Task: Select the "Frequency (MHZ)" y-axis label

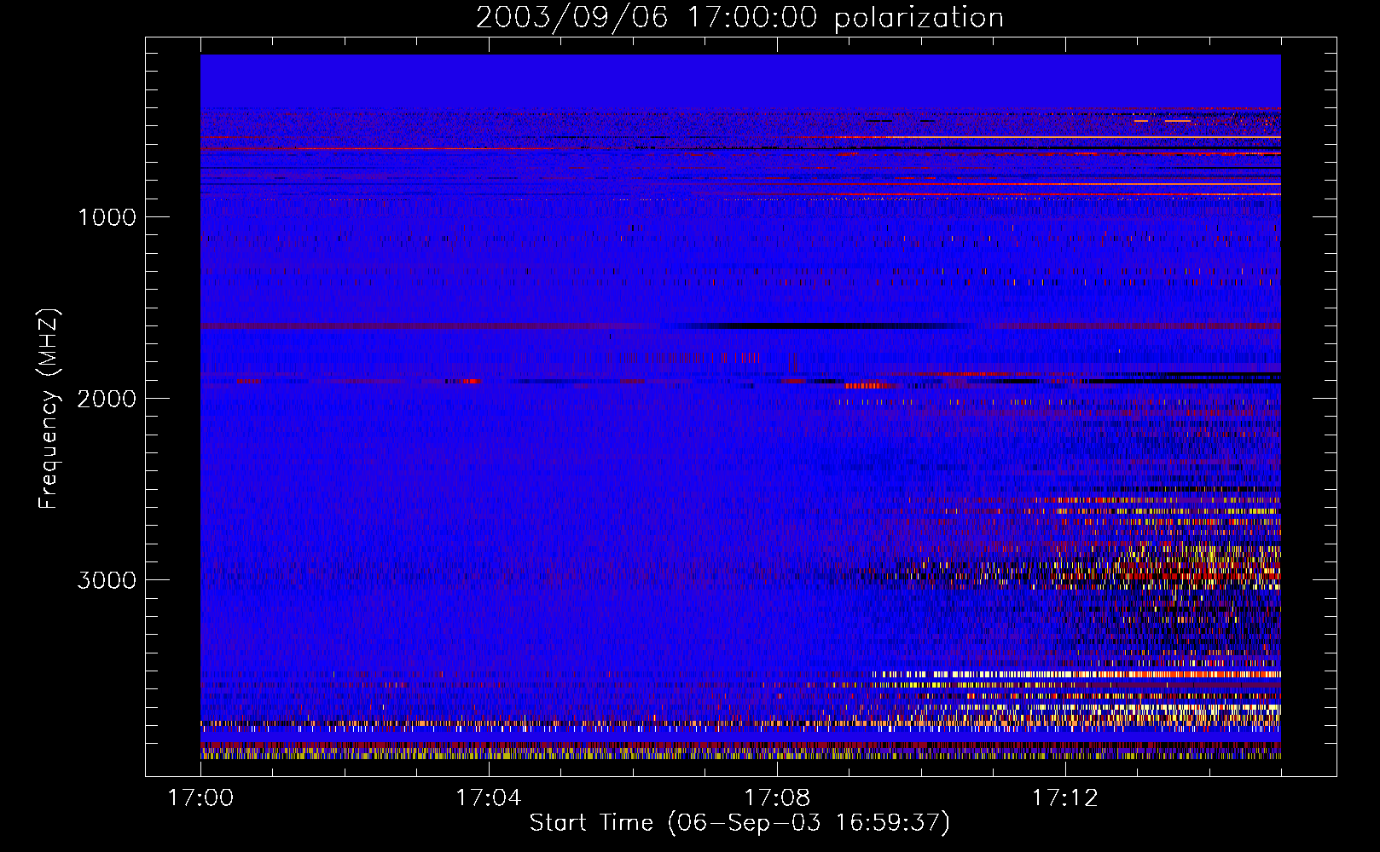Action: click(x=49, y=409)
